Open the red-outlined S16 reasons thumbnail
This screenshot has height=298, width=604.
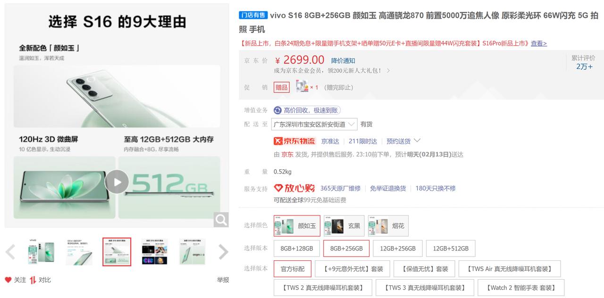[x=117, y=252]
